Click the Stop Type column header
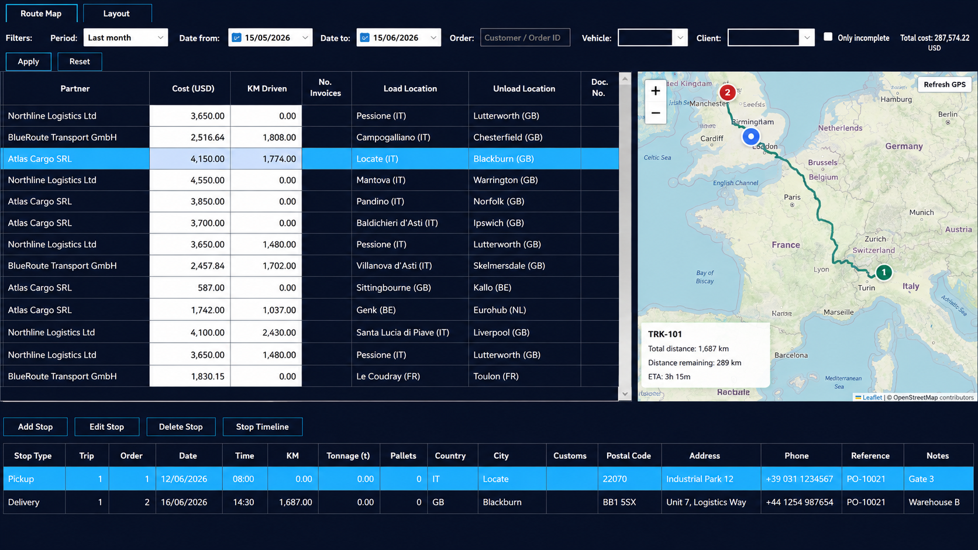978x550 pixels. pos(33,455)
